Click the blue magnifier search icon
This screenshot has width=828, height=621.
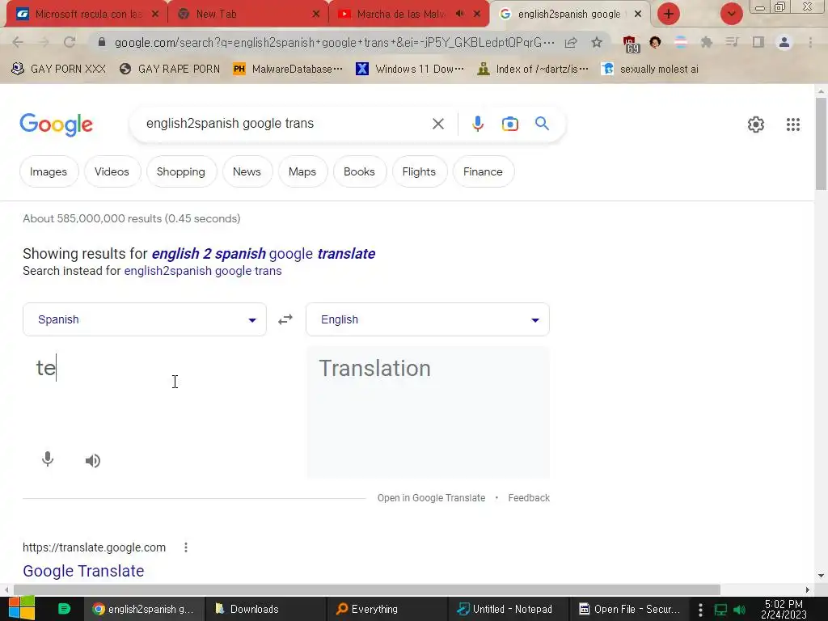point(542,124)
